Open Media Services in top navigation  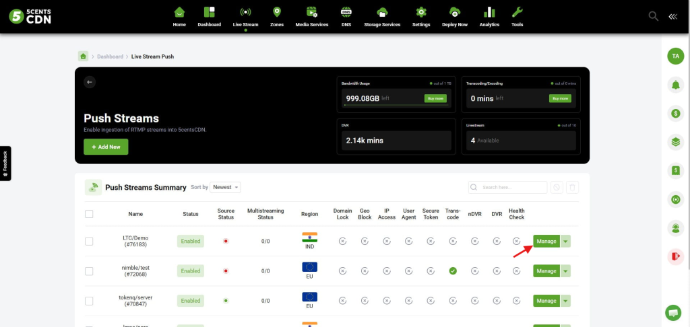(311, 17)
